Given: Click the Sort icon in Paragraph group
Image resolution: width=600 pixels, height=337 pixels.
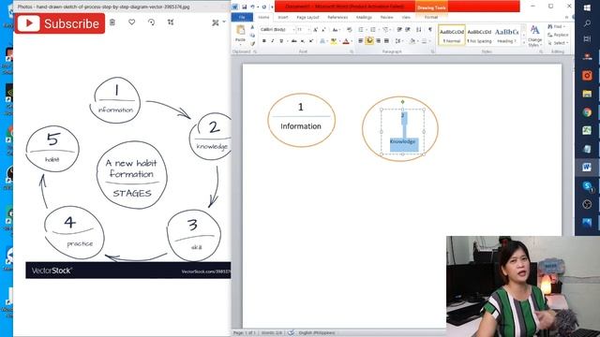Looking at the screenshot, I should pos(419,30).
